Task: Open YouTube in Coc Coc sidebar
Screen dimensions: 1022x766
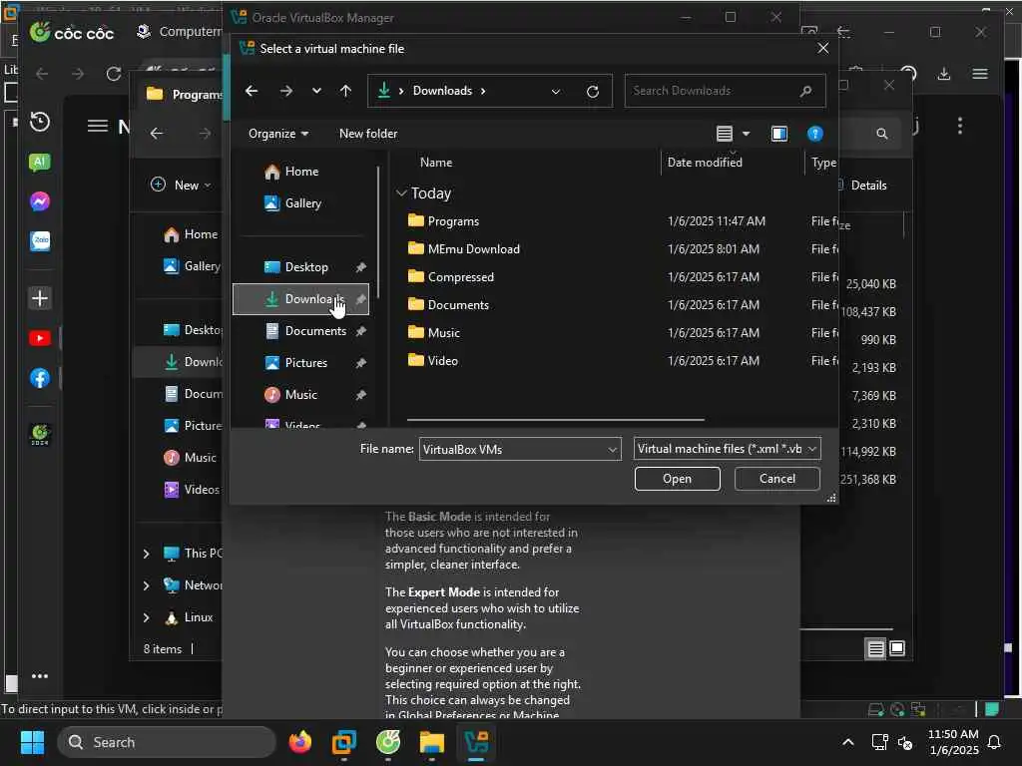Action: pyautogui.click(x=40, y=338)
